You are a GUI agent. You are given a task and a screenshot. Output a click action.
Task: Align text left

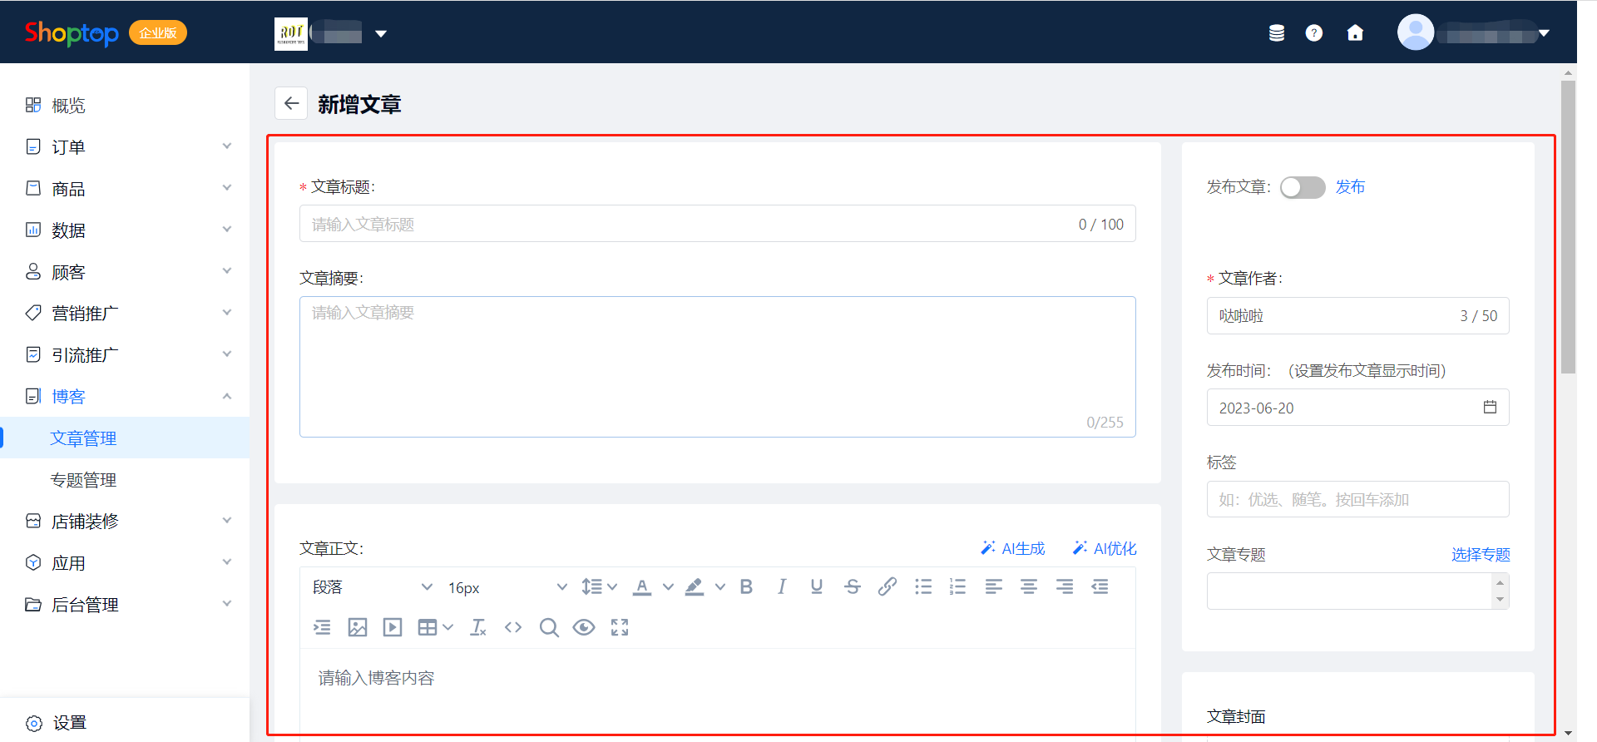(994, 587)
